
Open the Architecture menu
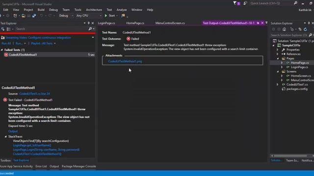pyautogui.click(x=94, y=10)
